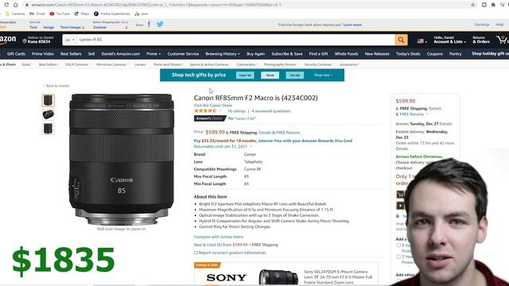
Task: Expand the Prime dropdown in the navigation bar
Action: [x=153, y=54]
